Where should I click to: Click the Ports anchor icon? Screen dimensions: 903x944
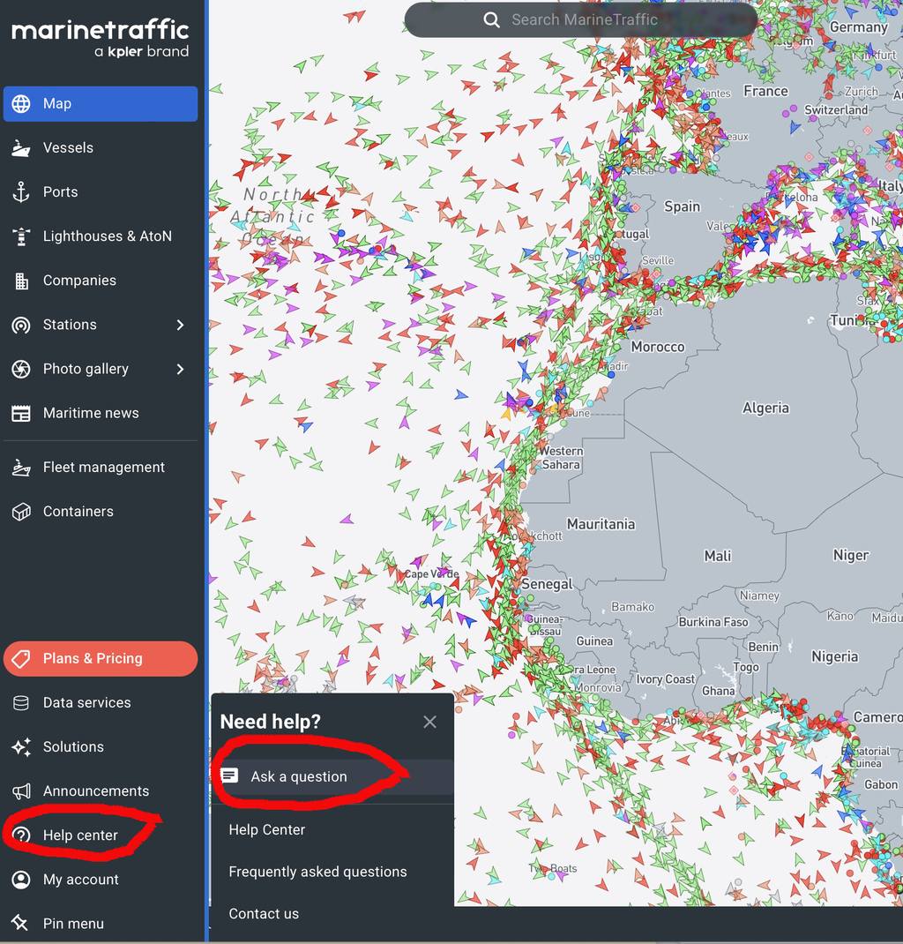pyautogui.click(x=21, y=192)
